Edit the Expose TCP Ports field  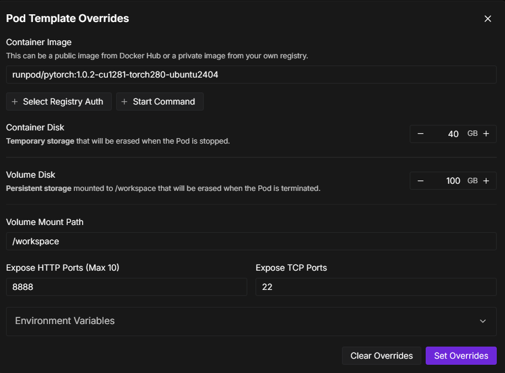(x=376, y=287)
